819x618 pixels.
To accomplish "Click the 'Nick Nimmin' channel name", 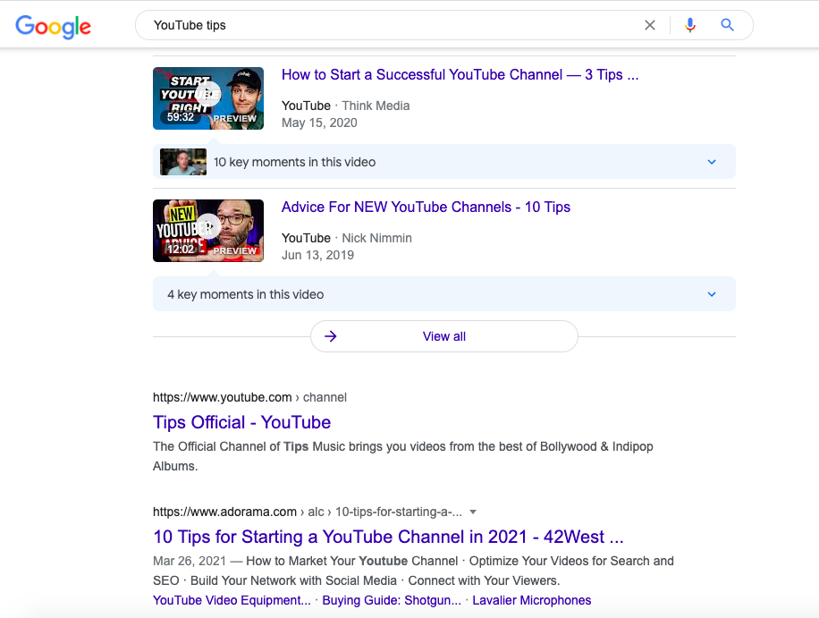I will (376, 238).
